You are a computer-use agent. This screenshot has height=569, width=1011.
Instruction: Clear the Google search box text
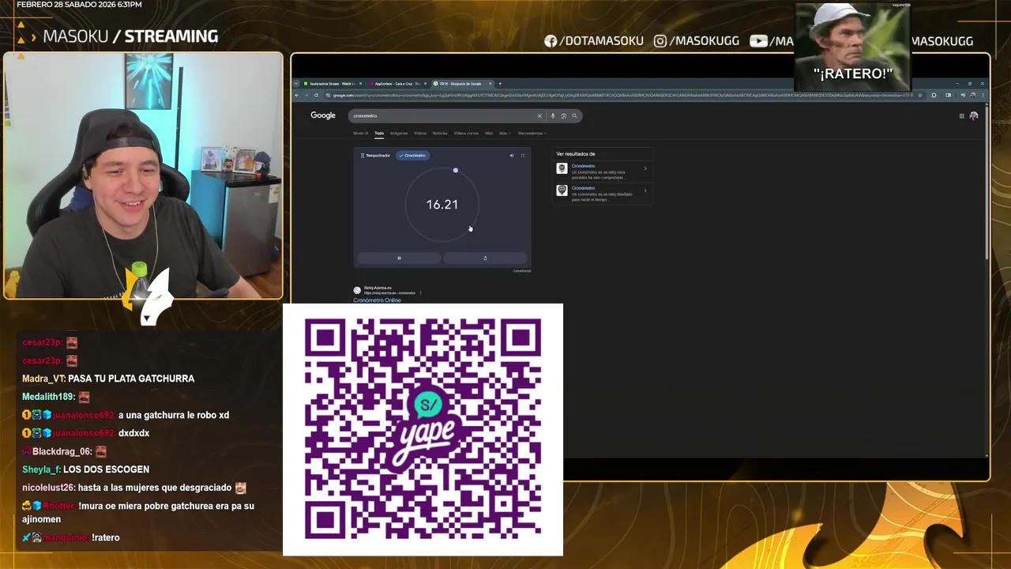(x=539, y=116)
